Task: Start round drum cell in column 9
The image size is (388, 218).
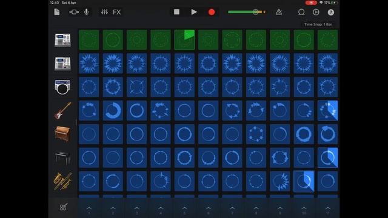Action: click(280, 87)
